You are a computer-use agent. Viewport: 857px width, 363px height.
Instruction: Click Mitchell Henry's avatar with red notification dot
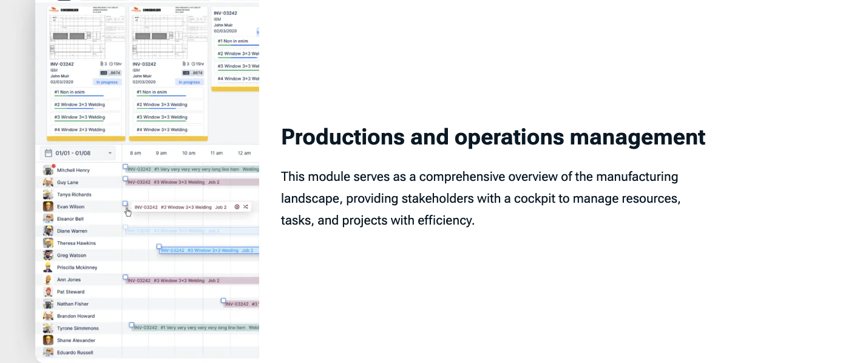(48, 170)
